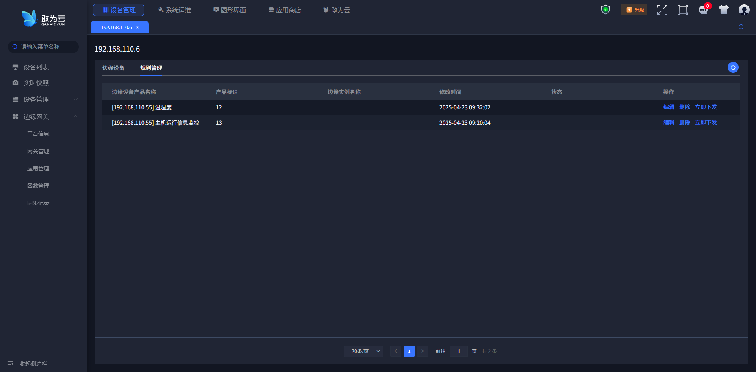Open 敢为云 top menu

click(x=337, y=10)
